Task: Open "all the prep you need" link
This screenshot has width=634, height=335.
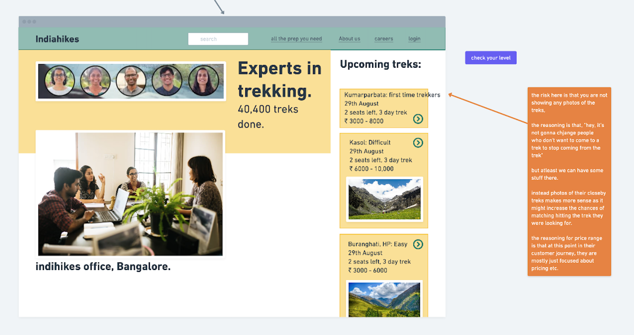Action: 296,39
